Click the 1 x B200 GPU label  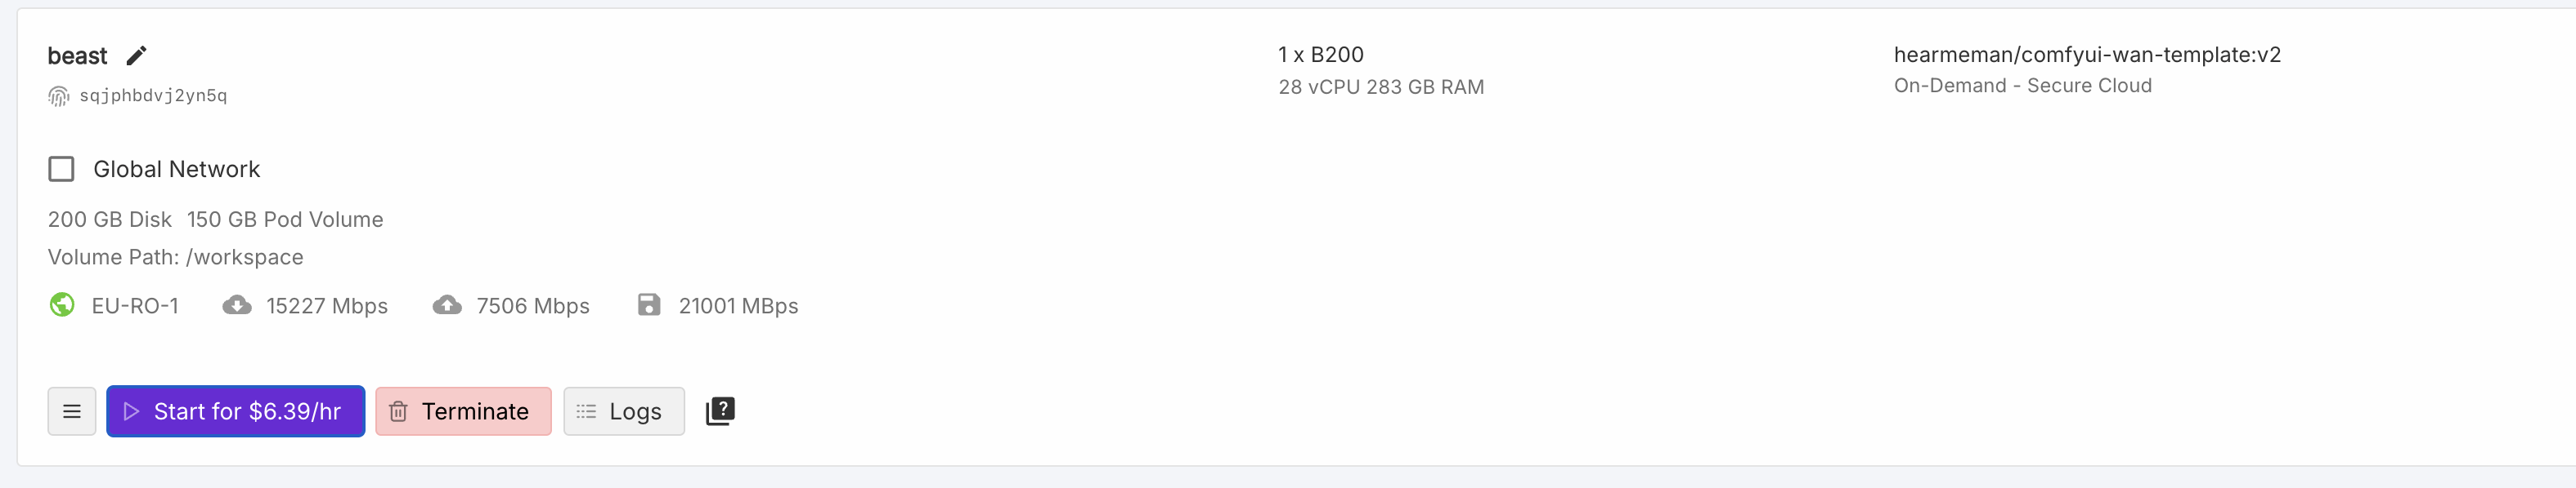[x=1320, y=55]
